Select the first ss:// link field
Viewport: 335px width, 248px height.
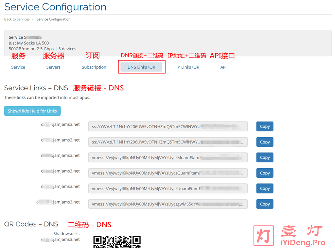(168, 126)
